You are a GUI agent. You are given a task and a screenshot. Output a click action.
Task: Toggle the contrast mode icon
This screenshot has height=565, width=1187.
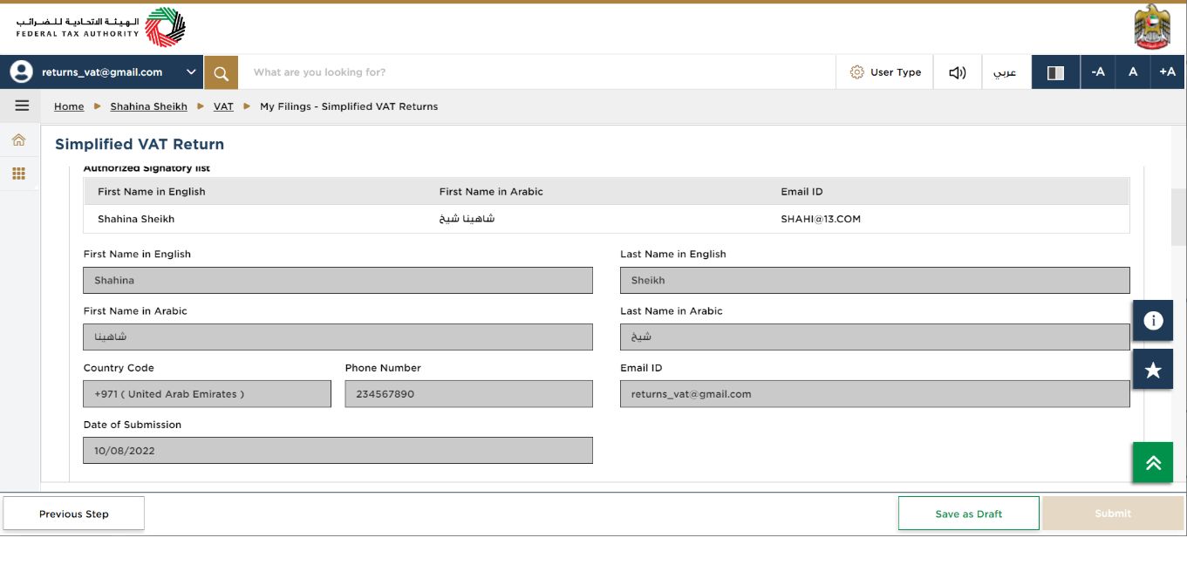point(1055,72)
